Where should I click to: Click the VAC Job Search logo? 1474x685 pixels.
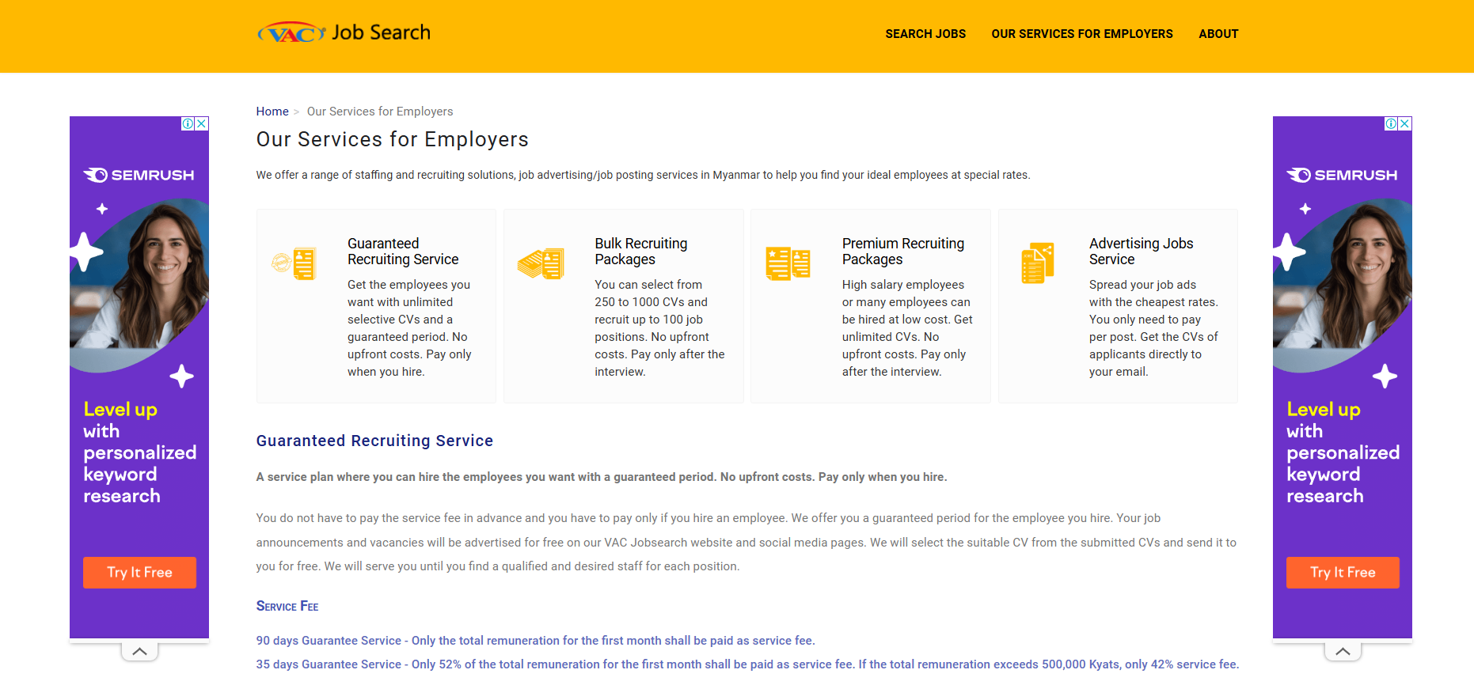(344, 32)
